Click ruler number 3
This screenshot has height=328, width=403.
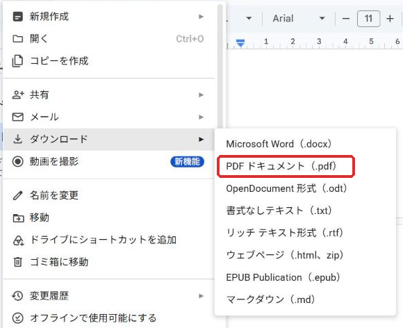(x=319, y=42)
